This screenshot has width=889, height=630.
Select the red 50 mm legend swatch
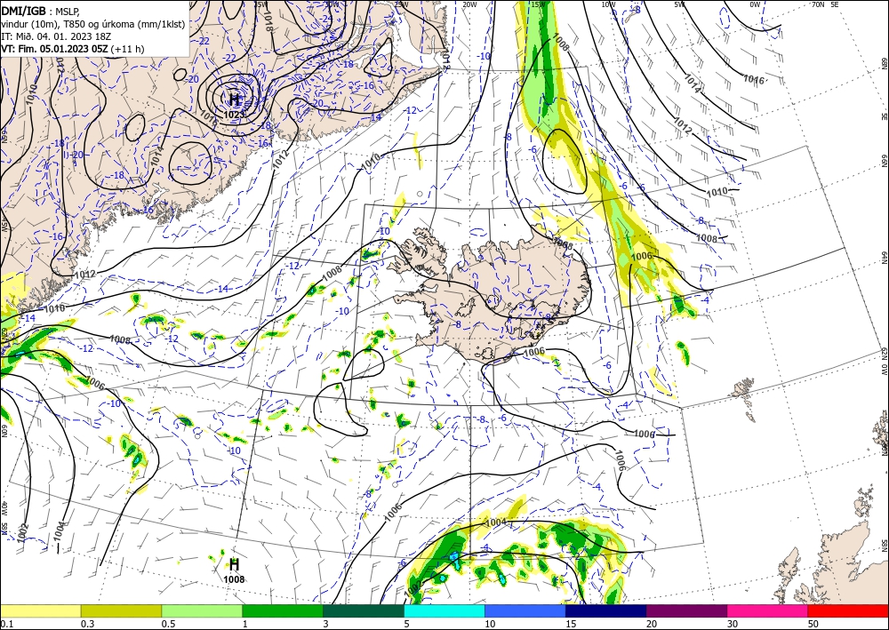pos(848,610)
